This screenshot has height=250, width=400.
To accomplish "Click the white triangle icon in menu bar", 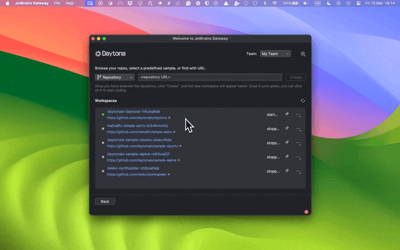I will [x=226, y=3].
